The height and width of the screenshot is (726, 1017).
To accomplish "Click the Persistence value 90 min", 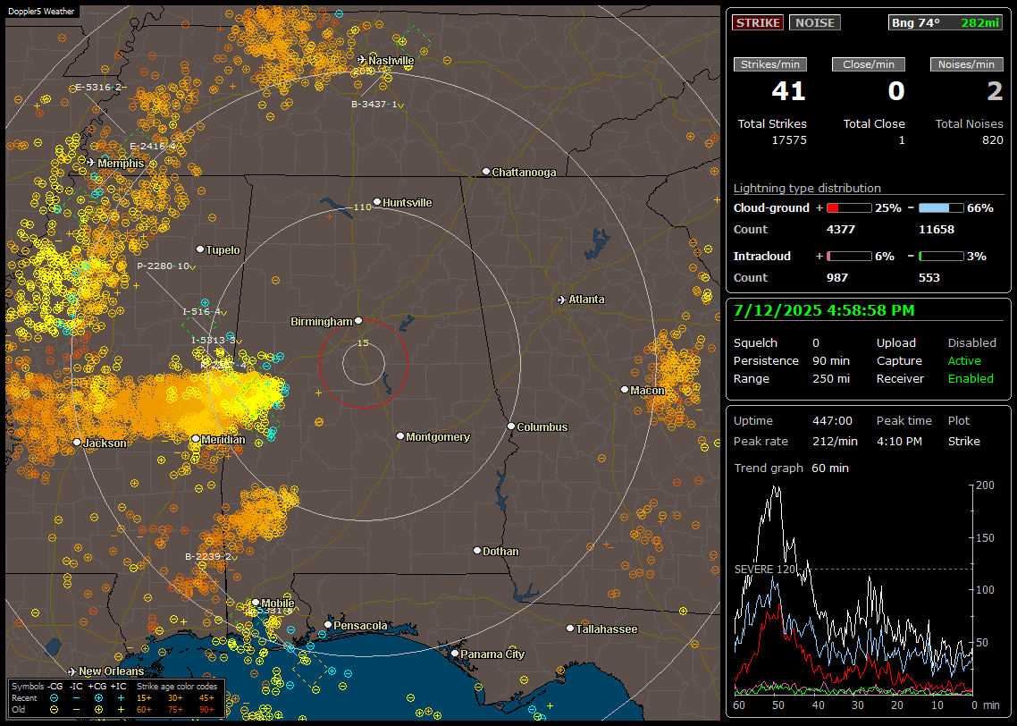I will coord(831,360).
